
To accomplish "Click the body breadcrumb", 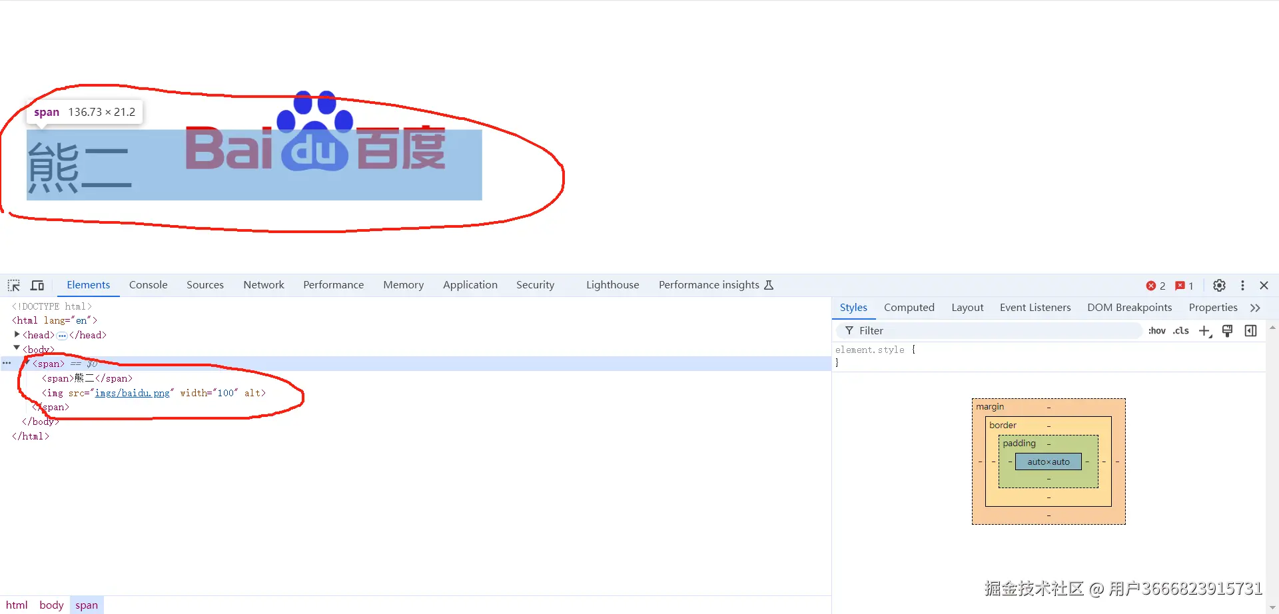I will click(x=51, y=605).
